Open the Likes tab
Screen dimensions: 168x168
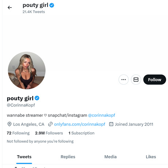tap(151, 157)
